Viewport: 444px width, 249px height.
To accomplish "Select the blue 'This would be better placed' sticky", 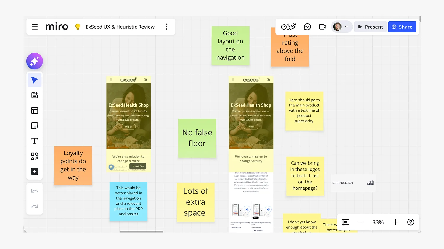I will [x=128, y=201].
